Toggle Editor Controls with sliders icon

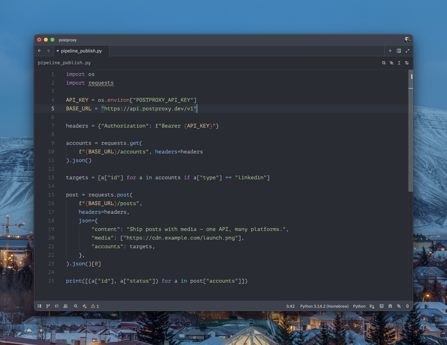tap(406, 63)
